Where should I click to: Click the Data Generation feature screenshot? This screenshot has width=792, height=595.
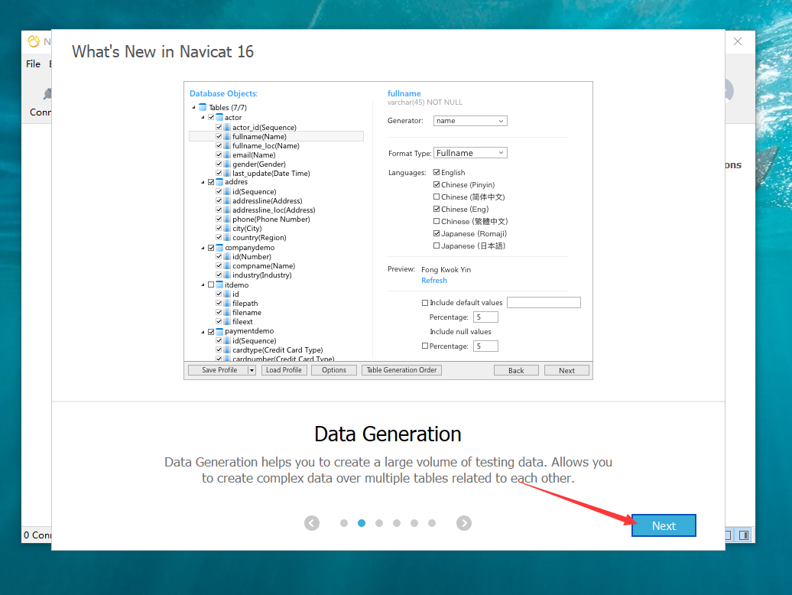[x=388, y=230]
